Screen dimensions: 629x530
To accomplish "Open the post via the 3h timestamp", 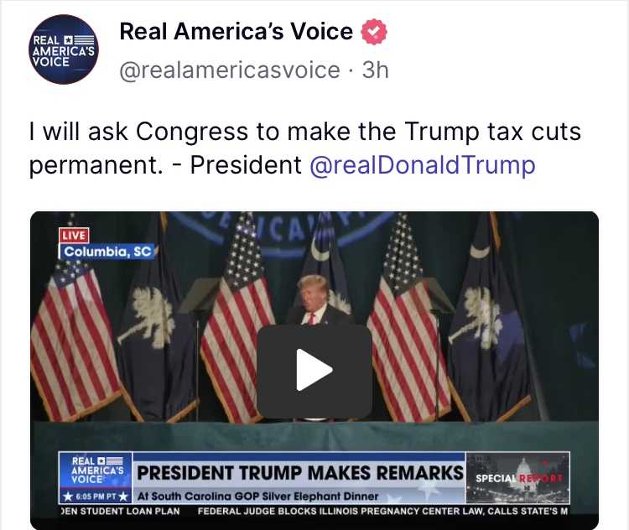I will pos(376,70).
